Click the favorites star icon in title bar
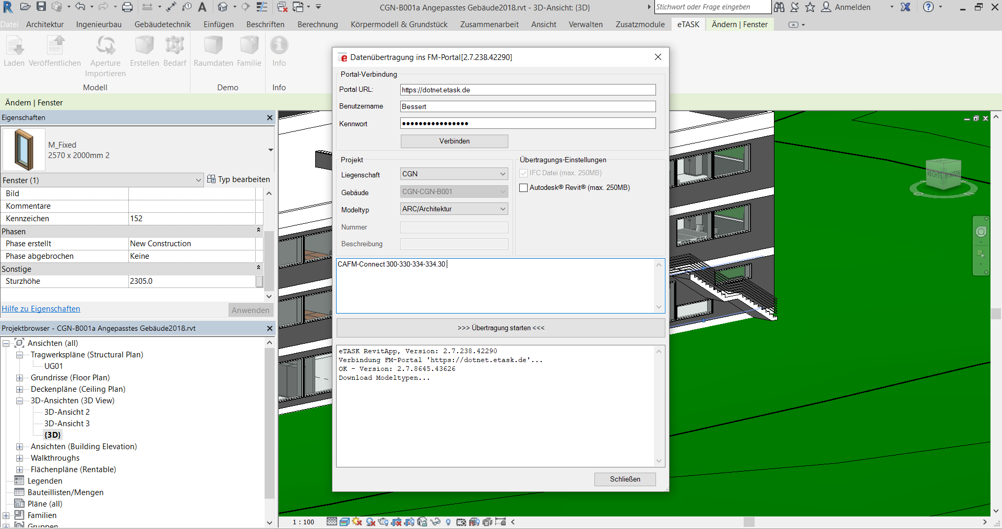Image resolution: width=1002 pixels, height=529 pixels. coord(810,7)
